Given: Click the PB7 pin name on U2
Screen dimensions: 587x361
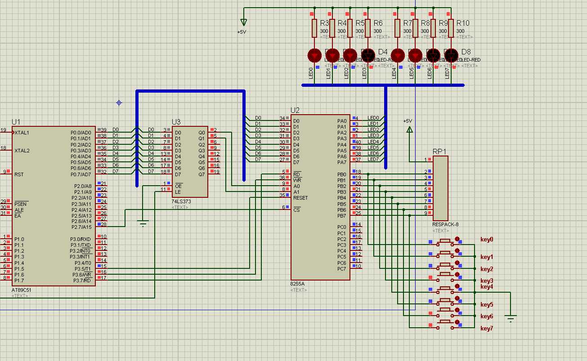Looking at the screenshot, I should [x=342, y=215].
